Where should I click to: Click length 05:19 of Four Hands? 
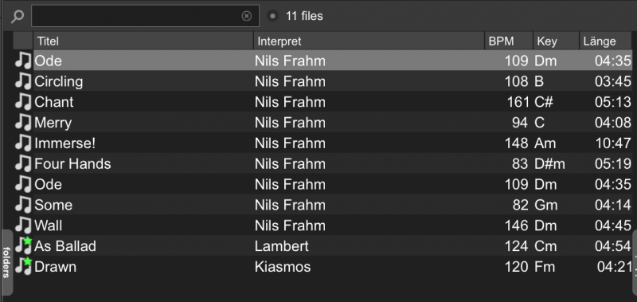pyautogui.click(x=613, y=164)
